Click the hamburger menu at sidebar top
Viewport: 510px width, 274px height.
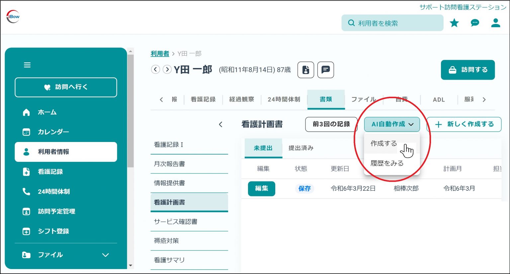pyautogui.click(x=27, y=65)
